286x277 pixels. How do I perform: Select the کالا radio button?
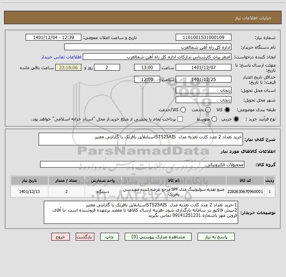point(227,110)
